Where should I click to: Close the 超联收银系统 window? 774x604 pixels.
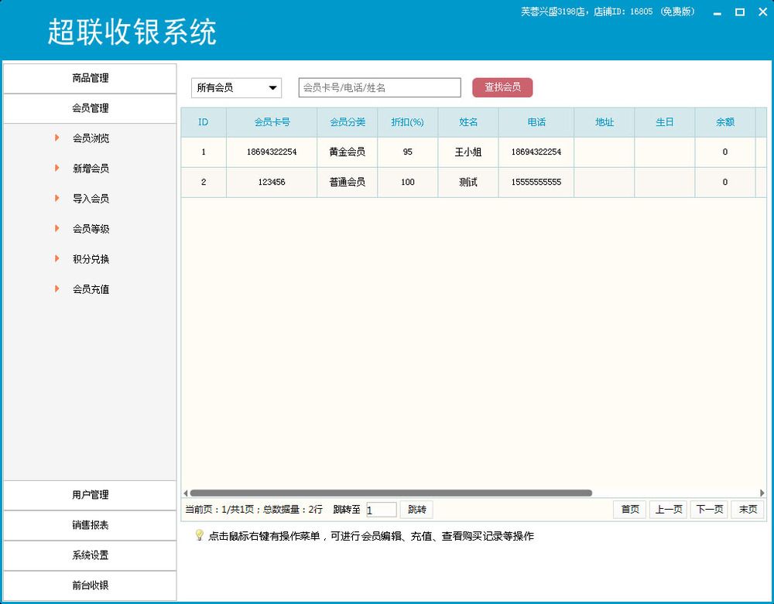(762, 12)
